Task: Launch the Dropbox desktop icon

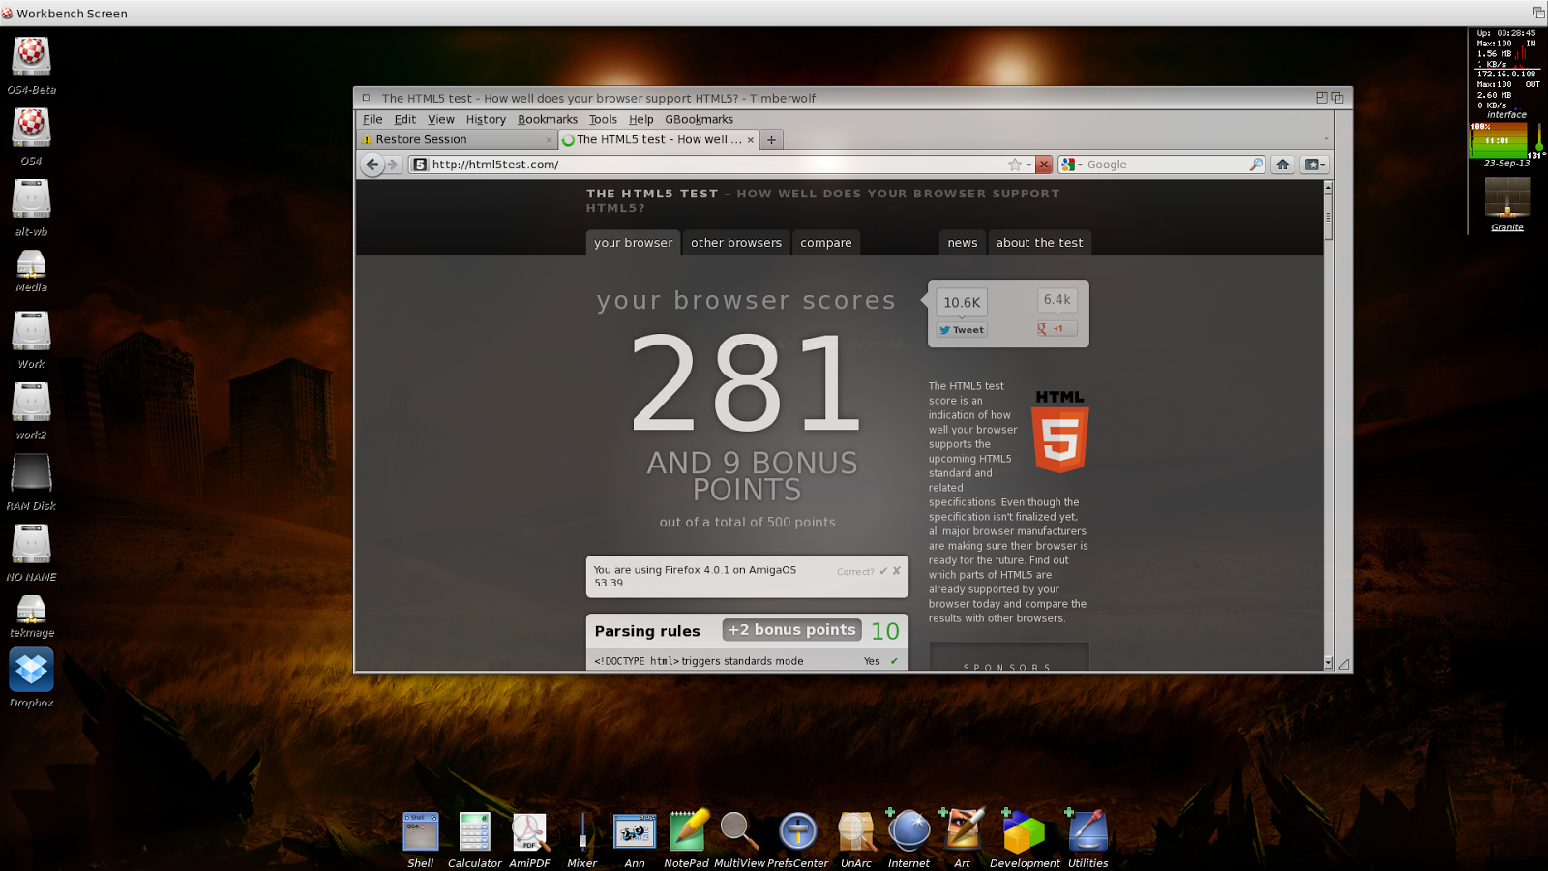Action: 31,670
